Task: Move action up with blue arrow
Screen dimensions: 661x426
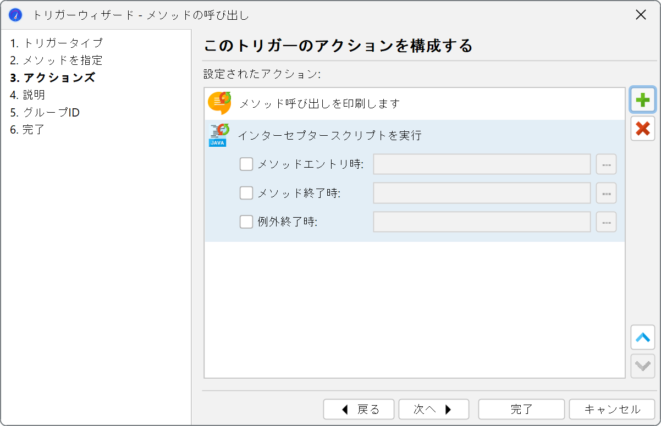Action: 642,338
